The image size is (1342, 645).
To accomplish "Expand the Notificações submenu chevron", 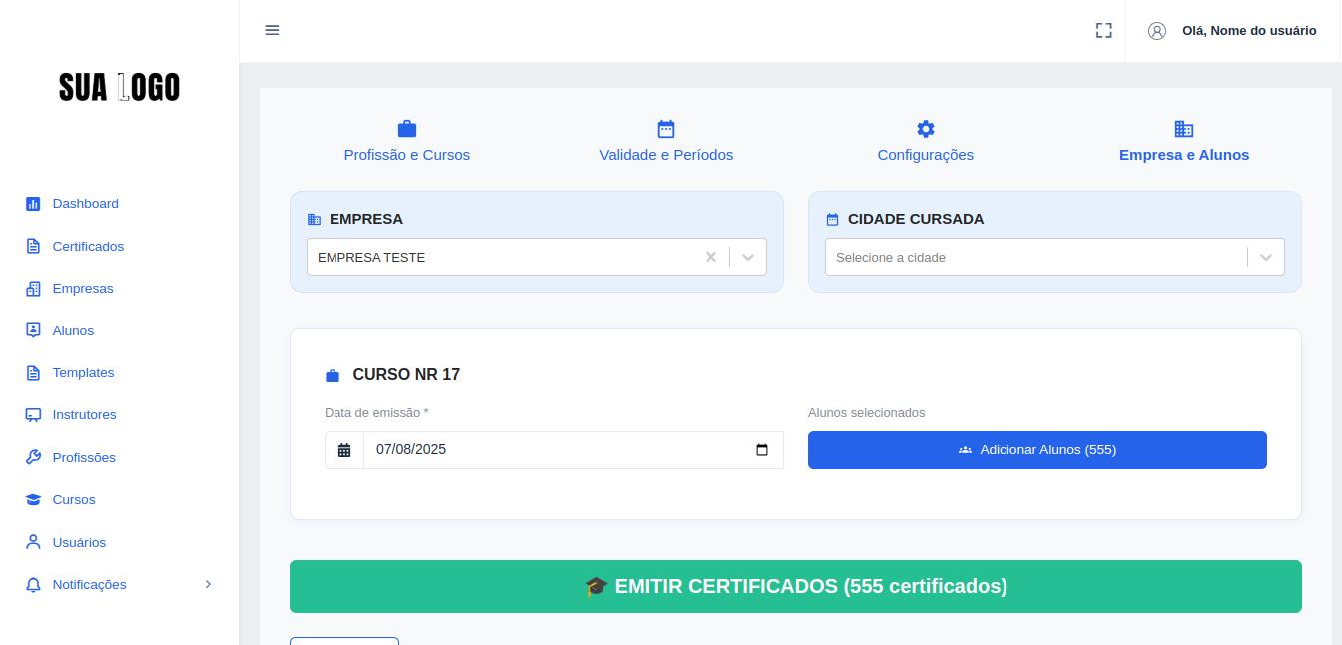I will [208, 584].
